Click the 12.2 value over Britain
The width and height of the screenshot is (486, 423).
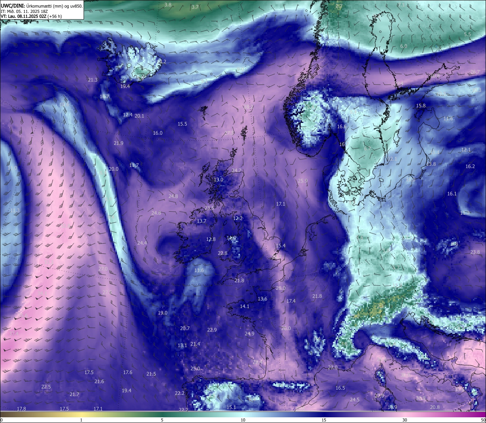tap(238, 218)
